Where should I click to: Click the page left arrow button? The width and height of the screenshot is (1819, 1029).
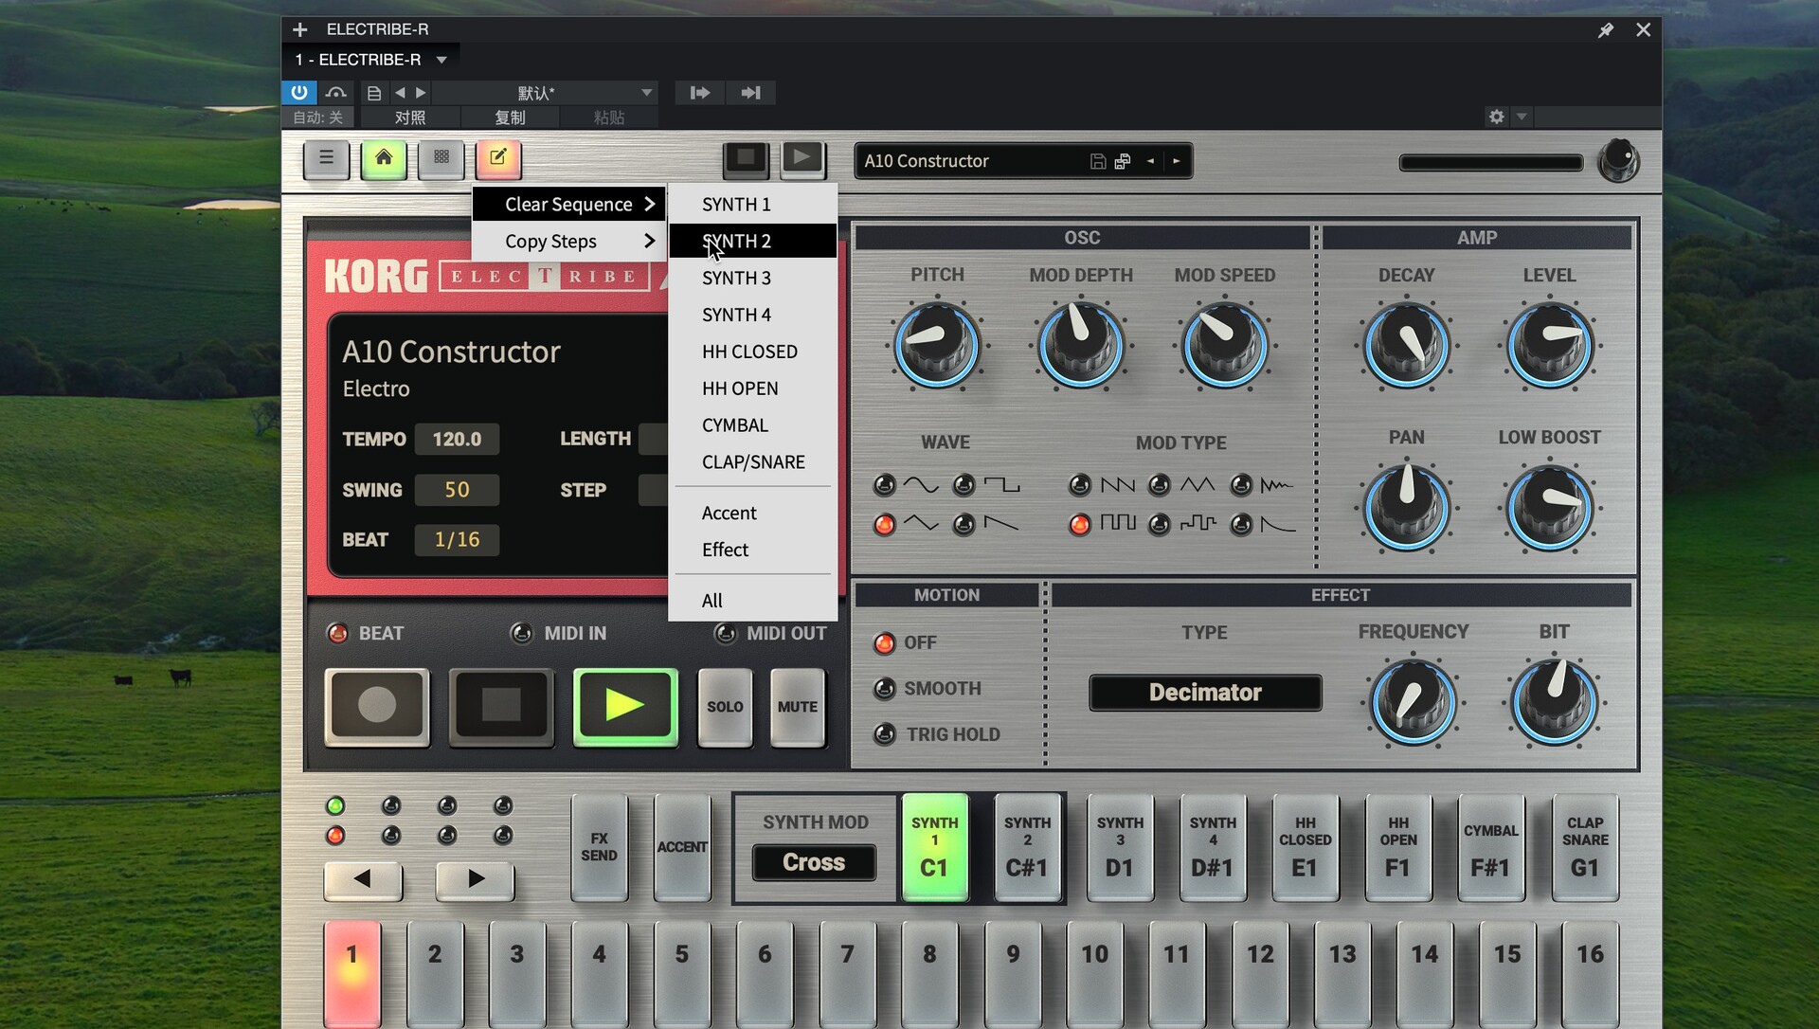tap(363, 880)
